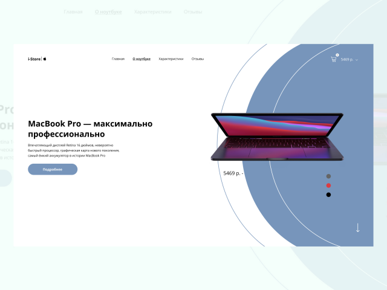Screen dimensions: 387x290
Task: Choose the red color swatch
Action: (x=328, y=185)
